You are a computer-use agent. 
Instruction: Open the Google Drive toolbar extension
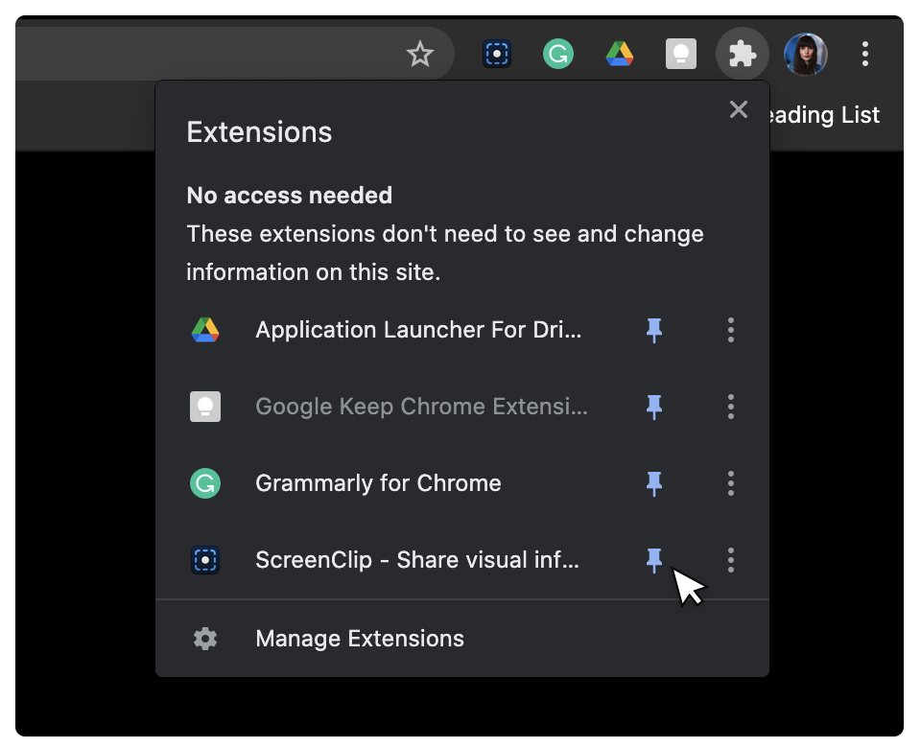620,54
